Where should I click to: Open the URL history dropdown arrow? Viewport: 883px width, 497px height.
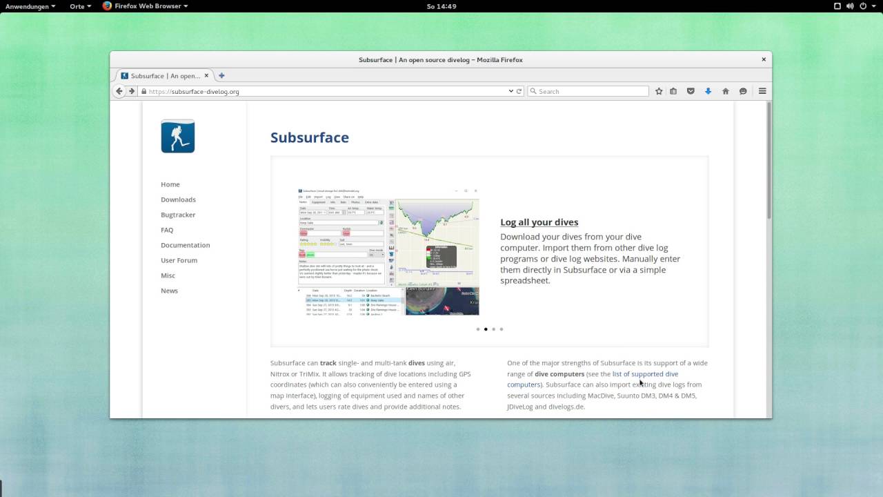(510, 91)
